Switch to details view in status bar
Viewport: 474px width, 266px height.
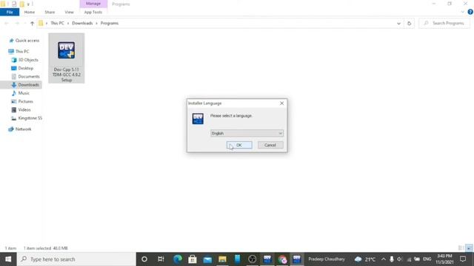tap(461, 248)
